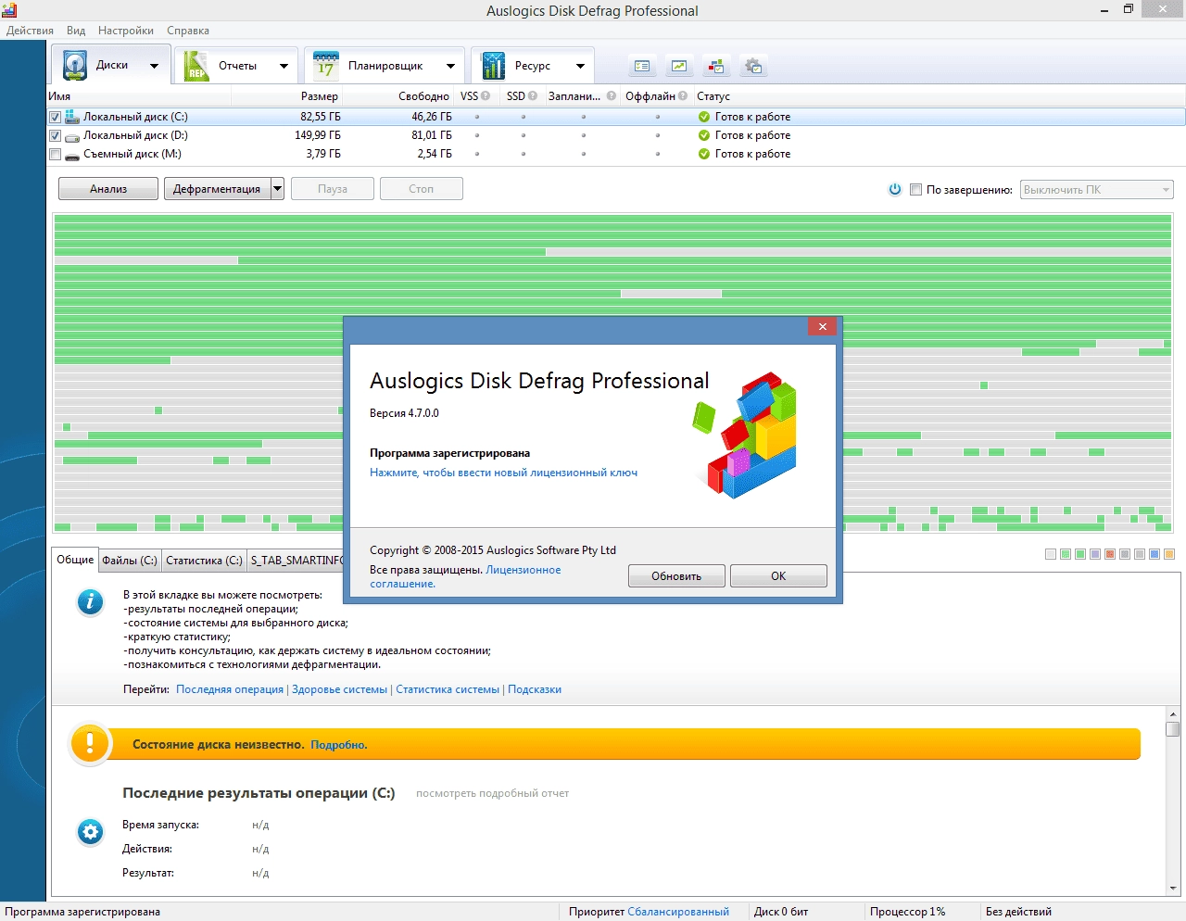1186x921 pixels.
Task: Click the Запланировано column help icon
Action: pos(612,95)
